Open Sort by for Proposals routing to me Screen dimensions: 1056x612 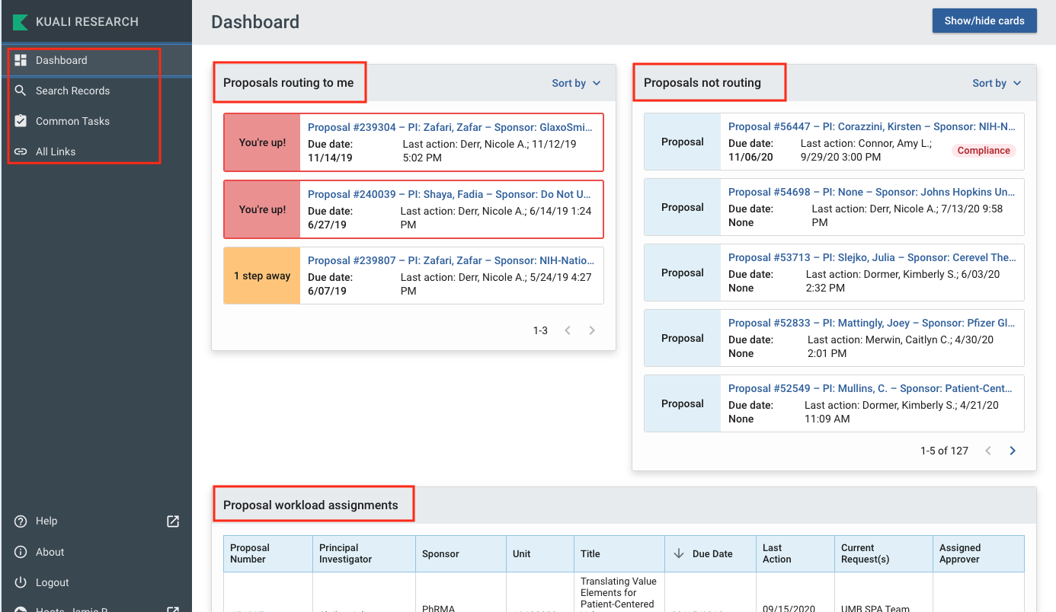(576, 83)
